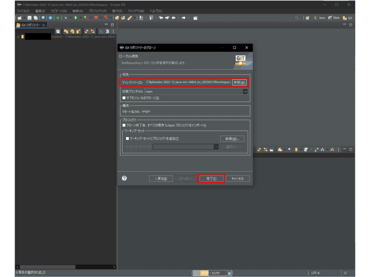Screen dimensions: 370x277
Task: Click the Save All icon in main toolbar
Action: point(35,18)
